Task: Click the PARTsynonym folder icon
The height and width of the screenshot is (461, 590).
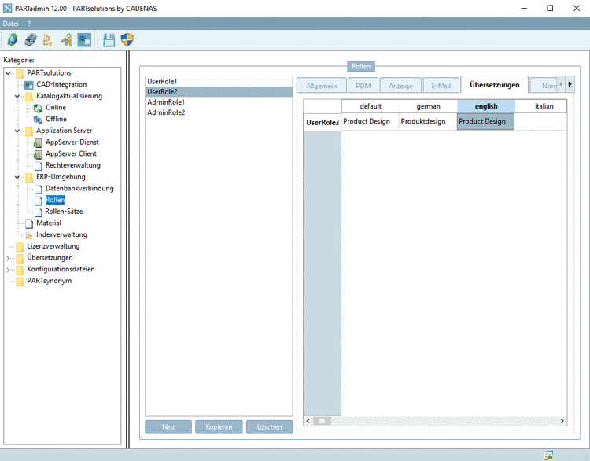Action: [20, 282]
